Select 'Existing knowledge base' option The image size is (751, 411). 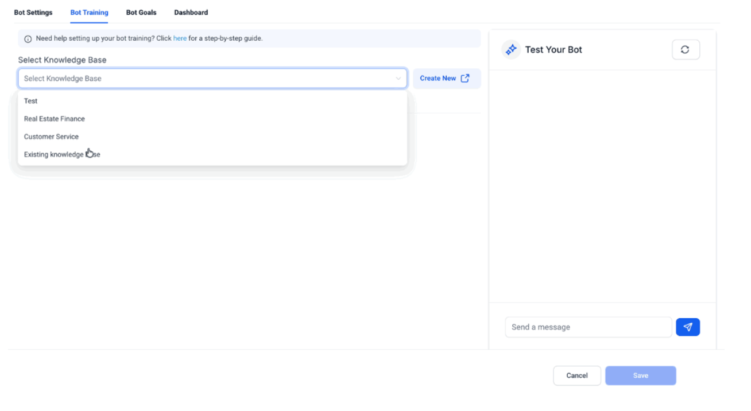click(x=62, y=154)
